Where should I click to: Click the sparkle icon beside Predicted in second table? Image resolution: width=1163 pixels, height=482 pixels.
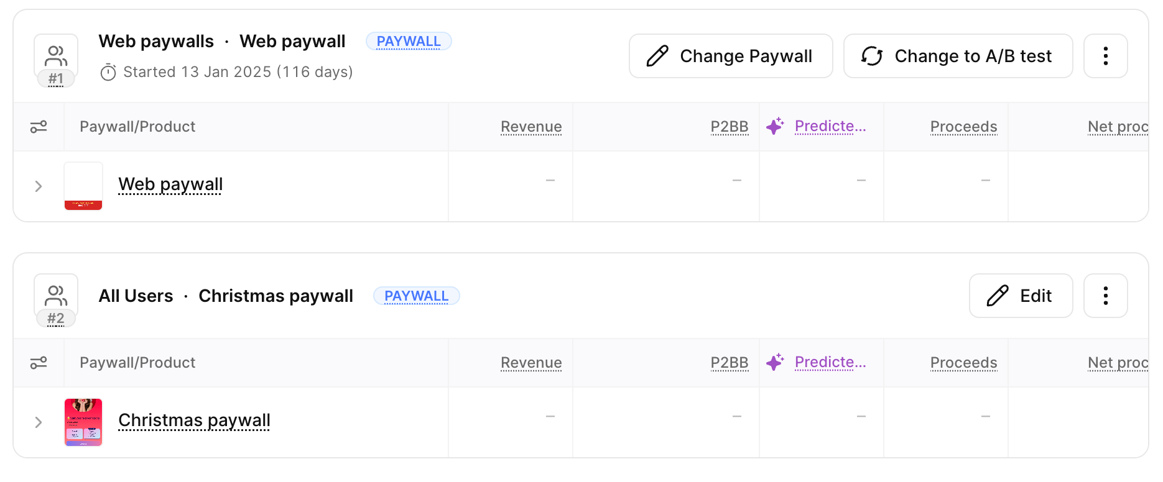click(775, 361)
